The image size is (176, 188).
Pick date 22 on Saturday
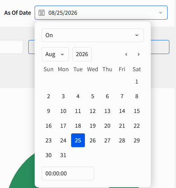137,126
